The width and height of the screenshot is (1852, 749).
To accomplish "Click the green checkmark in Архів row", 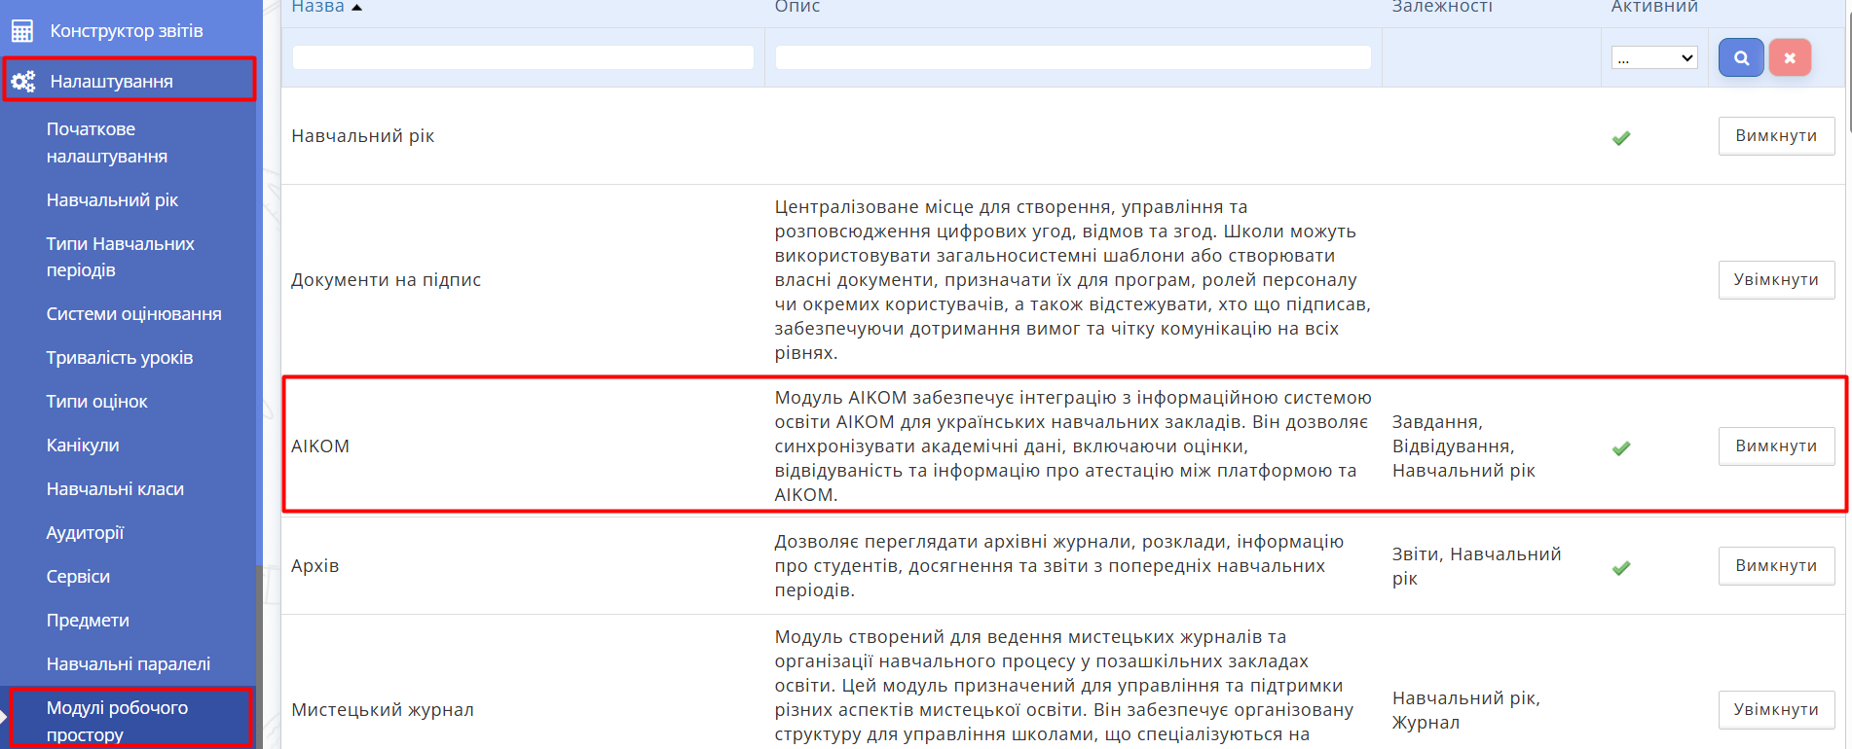I will click(x=1621, y=568).
